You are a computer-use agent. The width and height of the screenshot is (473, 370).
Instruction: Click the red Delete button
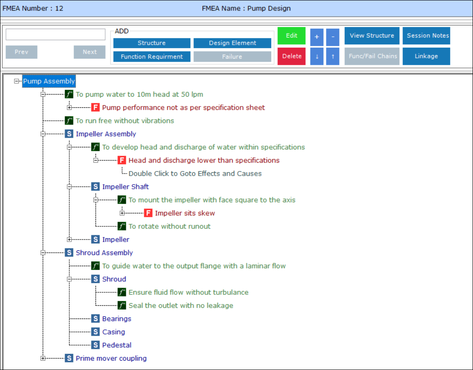pyautogui.click(x=291, y=56)
